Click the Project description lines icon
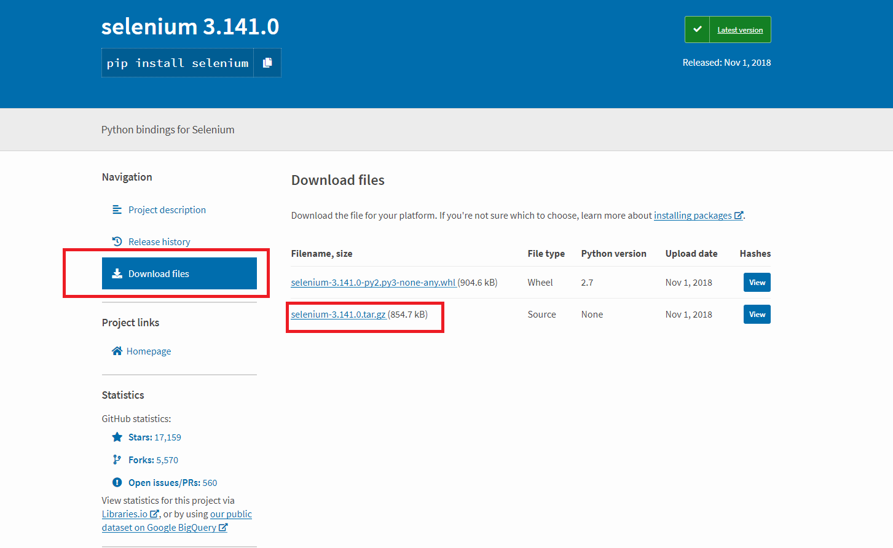 117,209
